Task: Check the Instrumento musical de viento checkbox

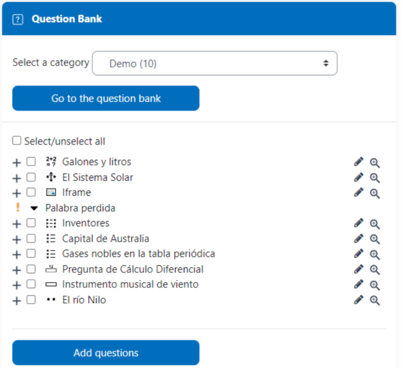Action: point(31,284)
